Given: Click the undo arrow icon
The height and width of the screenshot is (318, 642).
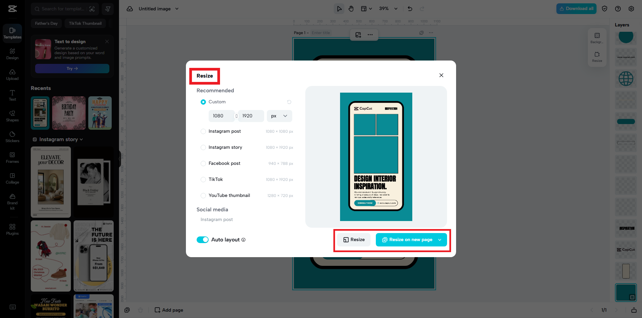Looking at the screenshot, I should pyautogui.click(x=410, y=9).
